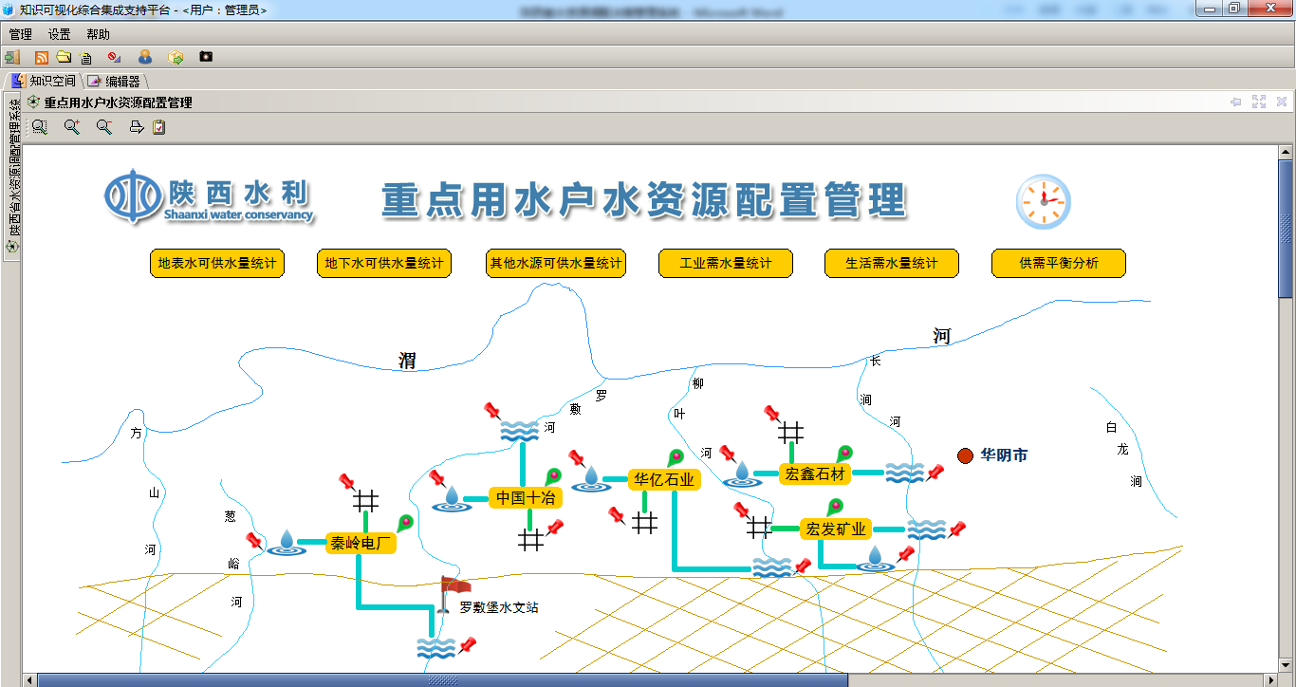Viewport: 1296px width, 687px height.
Task: Create a new document via the toolbar icon
Action: tap(86, 57)
